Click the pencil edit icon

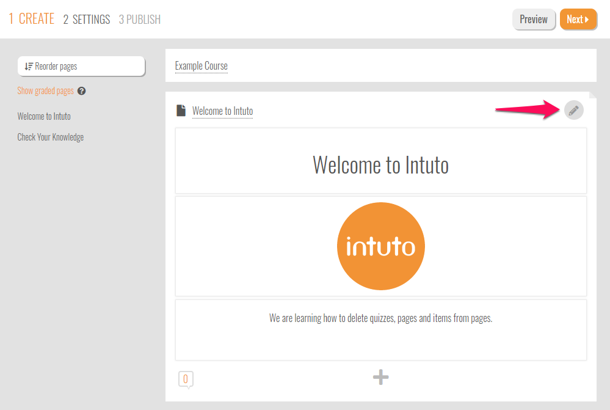point(573,111)
